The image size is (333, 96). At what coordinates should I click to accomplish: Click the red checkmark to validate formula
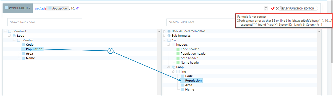pyautogui.click(x=273, y=8)
